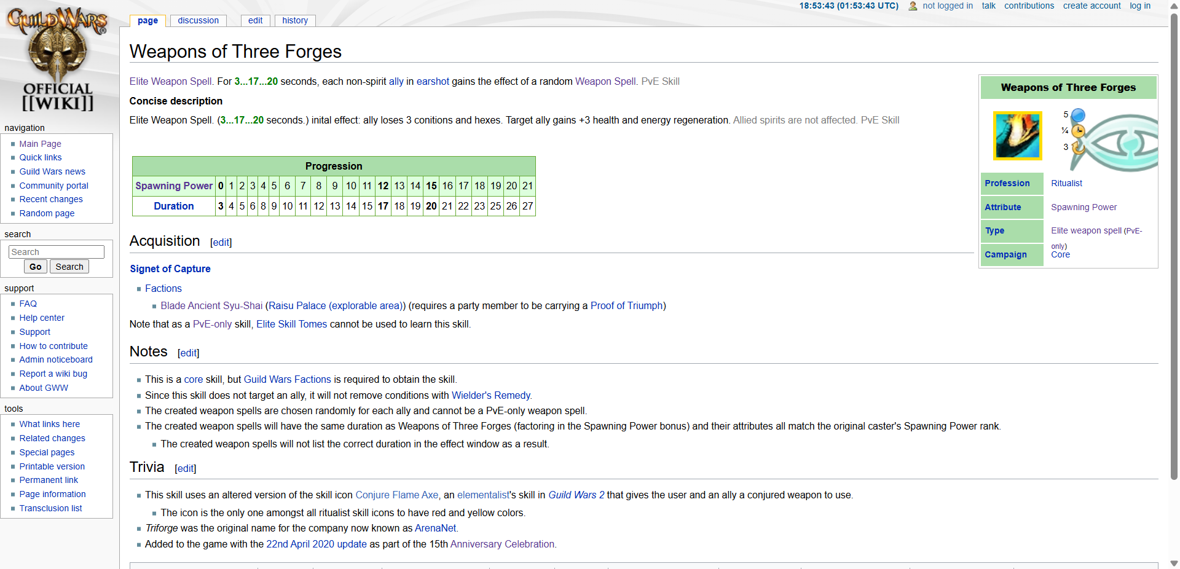Open Main Page in navigation

[40, 144]
